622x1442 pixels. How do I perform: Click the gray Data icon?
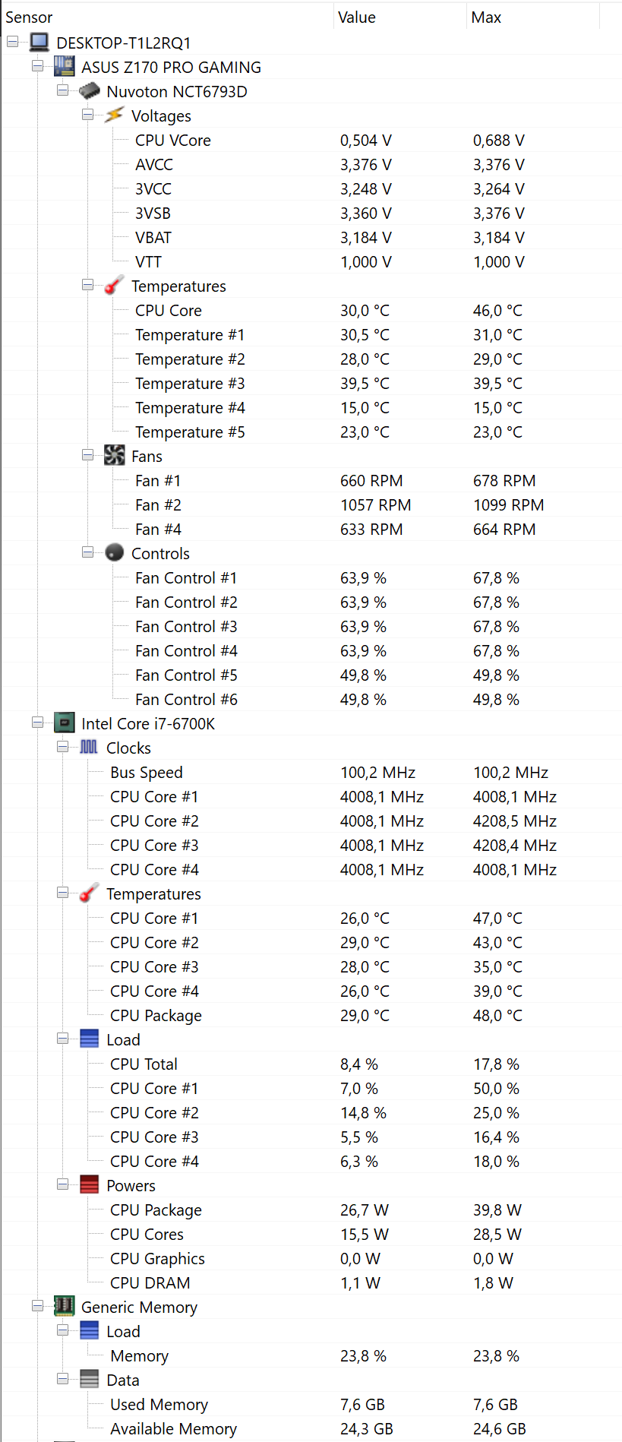tap(89, 1380)
